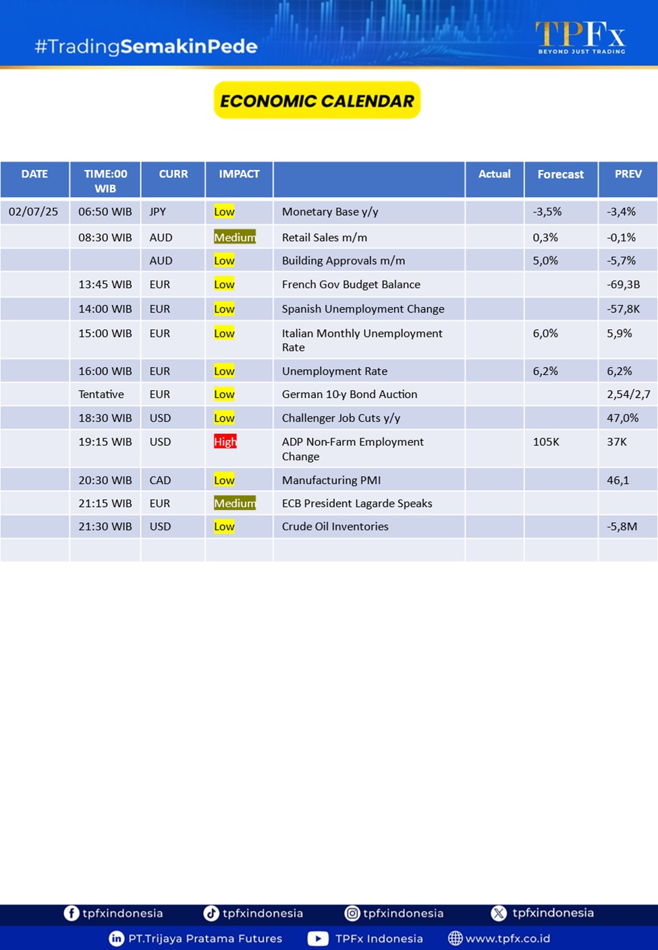Click the Medium impact label for Retail Sales

(234, 237)
